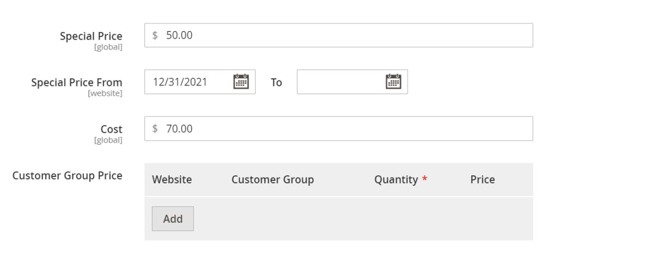Click the [website] scope label

pos(105,94)
